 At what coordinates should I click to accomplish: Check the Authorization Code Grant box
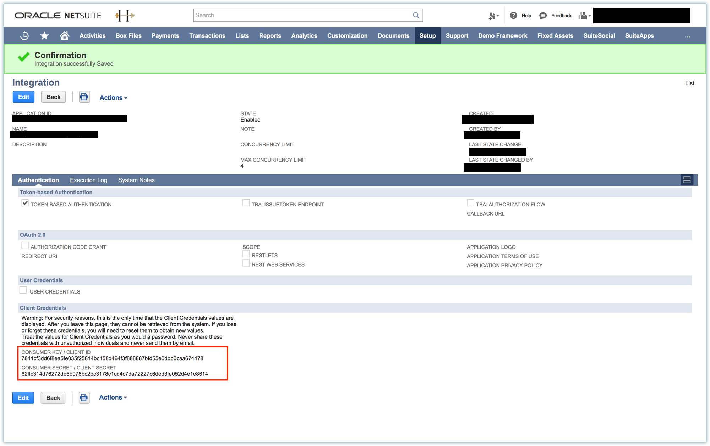pos(25,246)
